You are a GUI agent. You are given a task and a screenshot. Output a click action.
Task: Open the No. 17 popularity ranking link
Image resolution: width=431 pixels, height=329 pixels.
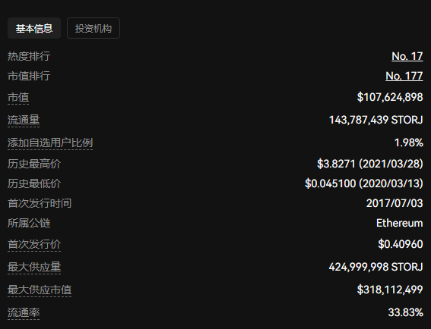(x=407, y=56)
